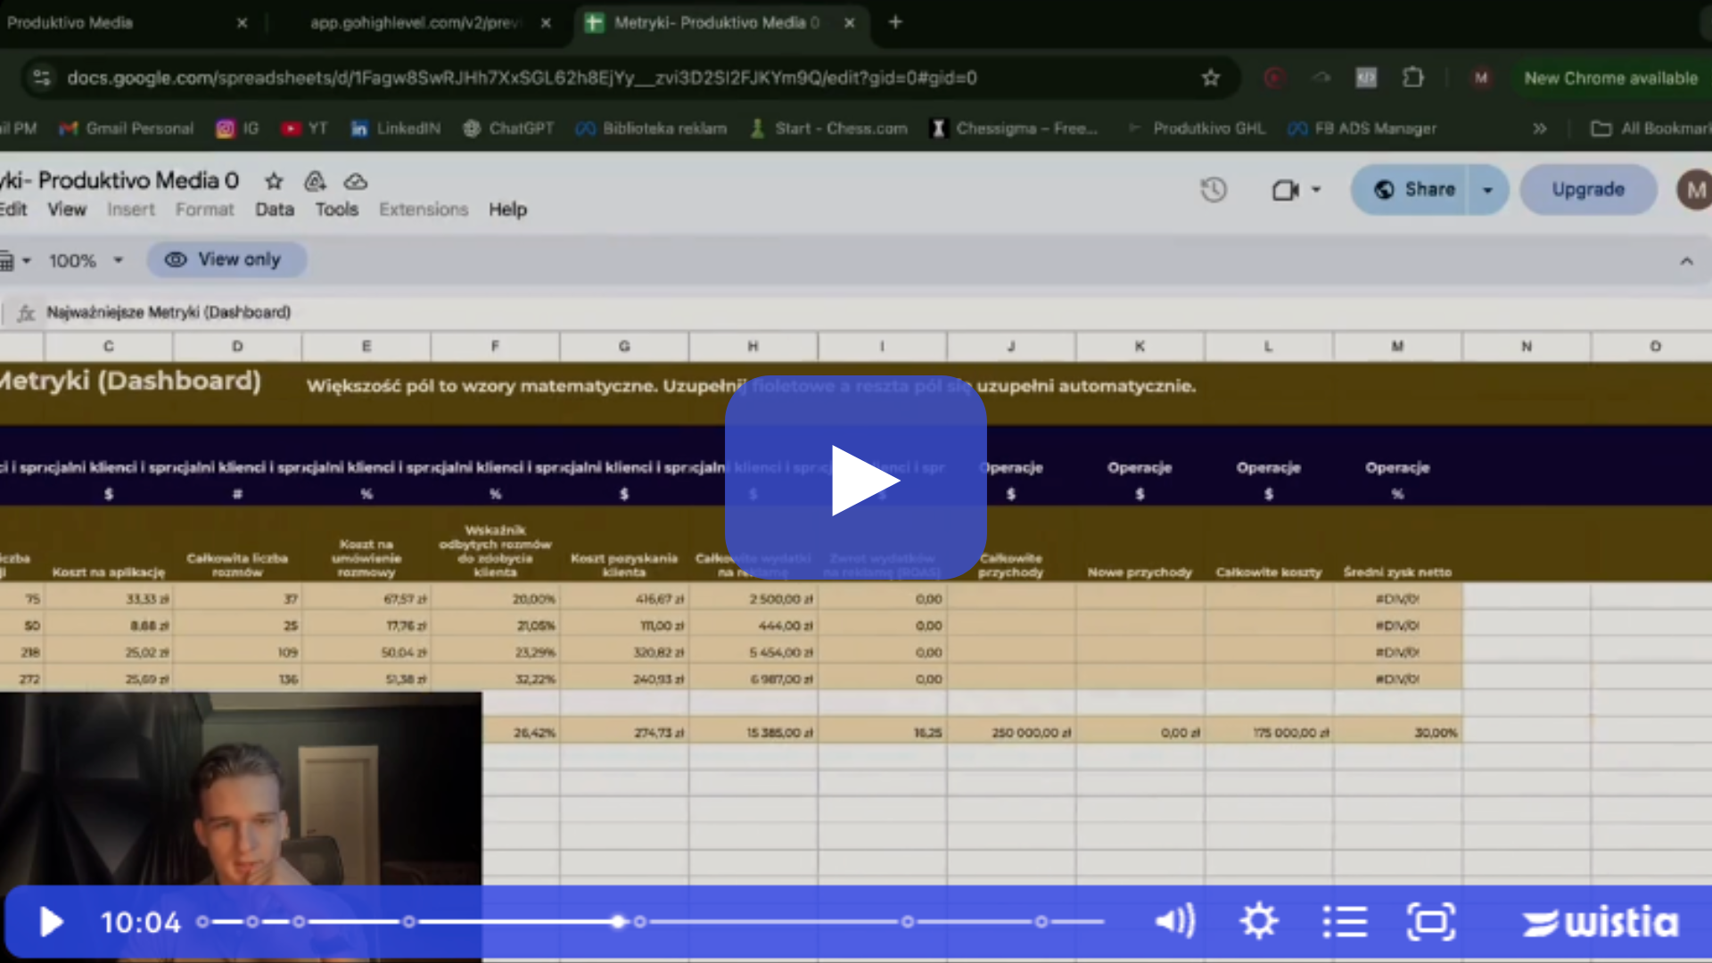This screenshot has width=1712, height=963.
Task: Open browser extensions puzzle icon
Action: [1412, 78]
